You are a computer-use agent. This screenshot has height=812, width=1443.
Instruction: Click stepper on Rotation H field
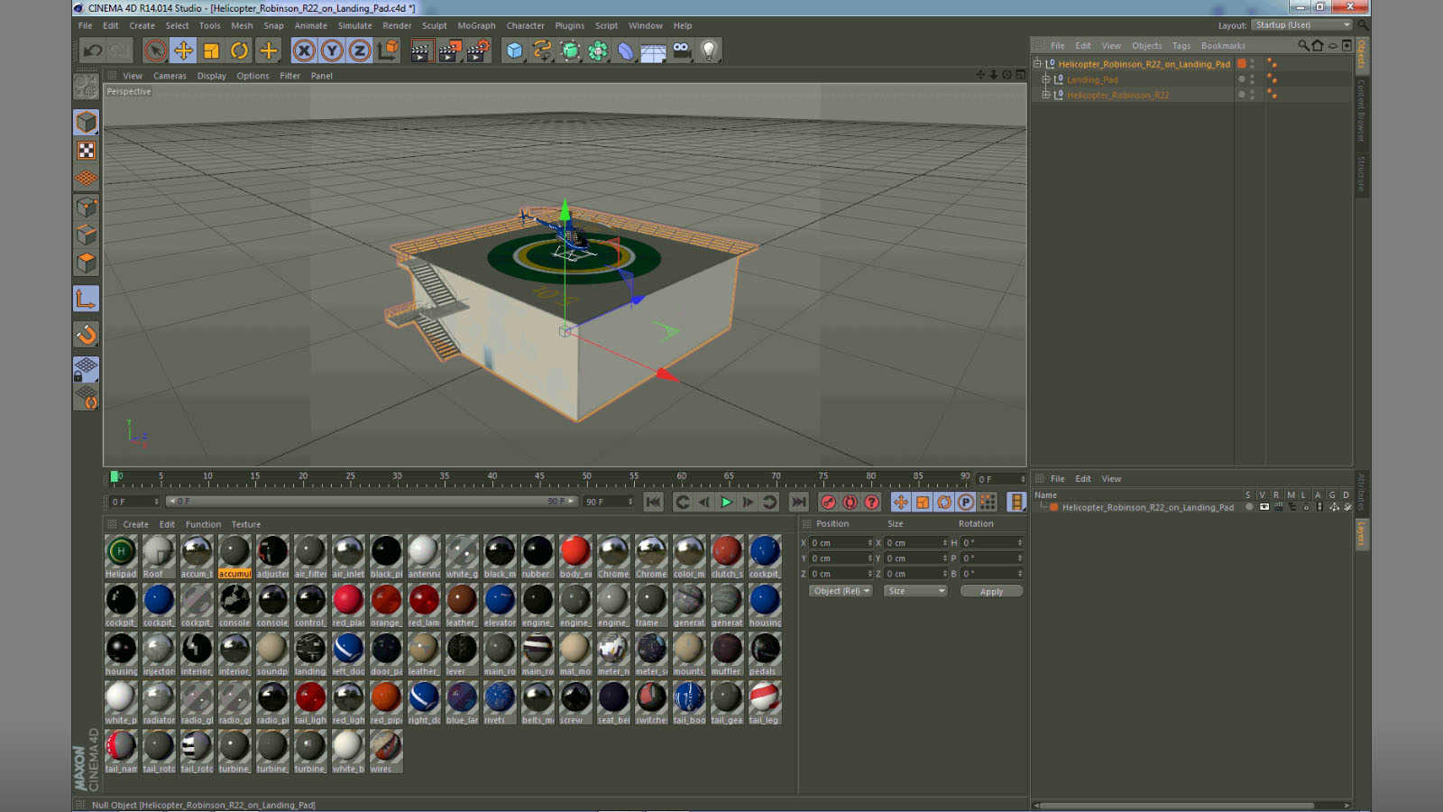(x=1020, y=543)
